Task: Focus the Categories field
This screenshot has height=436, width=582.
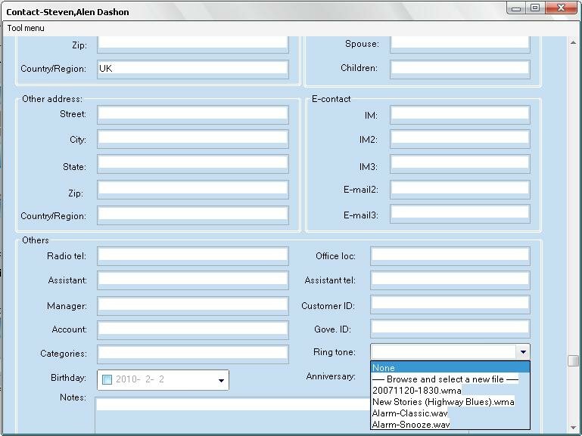Action: coord(193,354)
